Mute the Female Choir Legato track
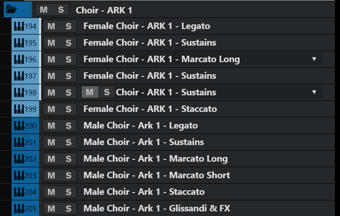The height and width of the screenshot is (216, 340). click(51, 26)
